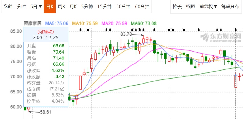The width and height of the screenshot is (243, 119).
Task: Click the star marker nearest the watermark logo
Action: pyautogui.click(x=184, y=30)
